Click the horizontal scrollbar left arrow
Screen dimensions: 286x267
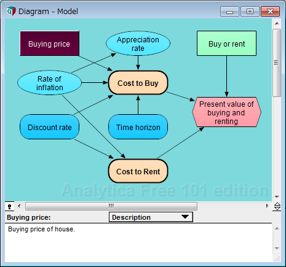coord(19,206)
